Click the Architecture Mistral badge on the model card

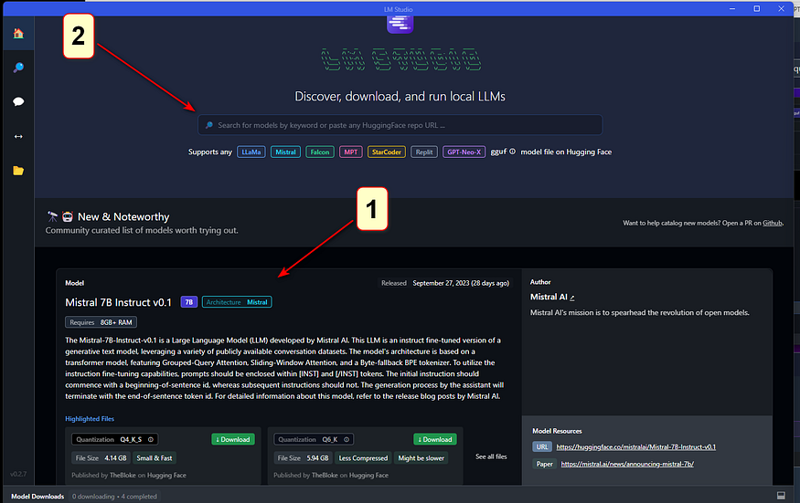(237, 302)
